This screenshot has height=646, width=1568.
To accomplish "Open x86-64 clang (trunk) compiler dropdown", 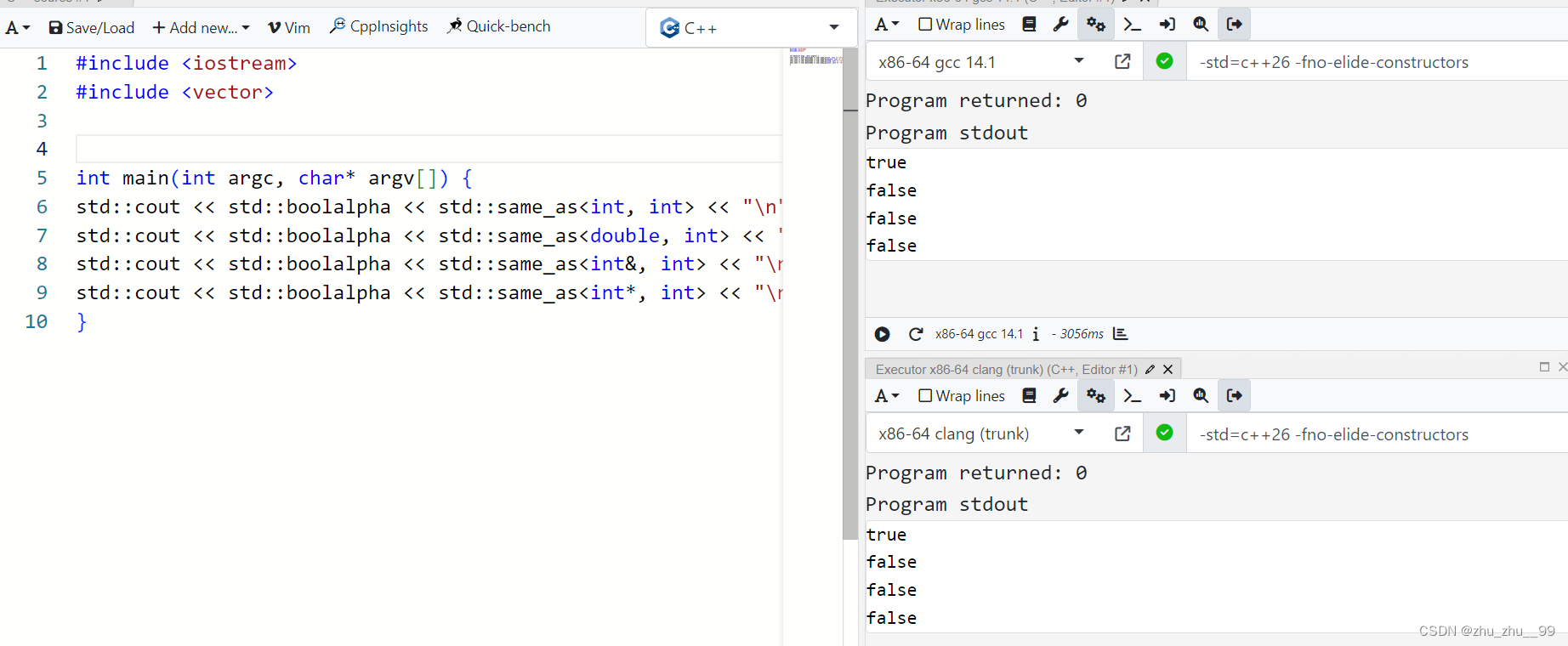I will coord(982,433).
